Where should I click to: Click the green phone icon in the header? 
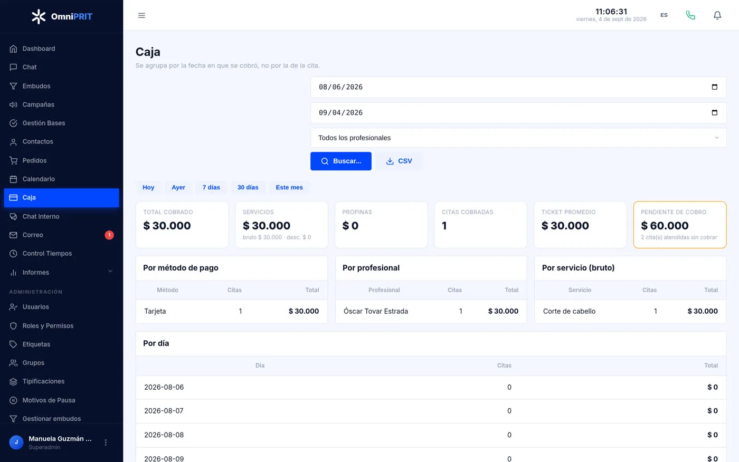[690, 15]
